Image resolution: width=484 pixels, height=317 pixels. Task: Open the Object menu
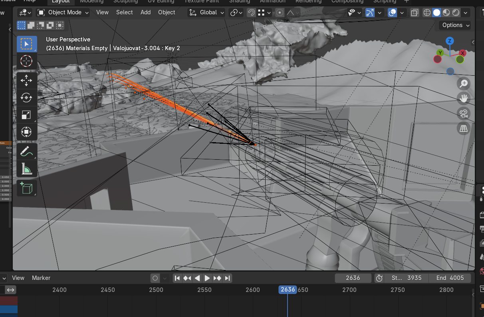167,12
